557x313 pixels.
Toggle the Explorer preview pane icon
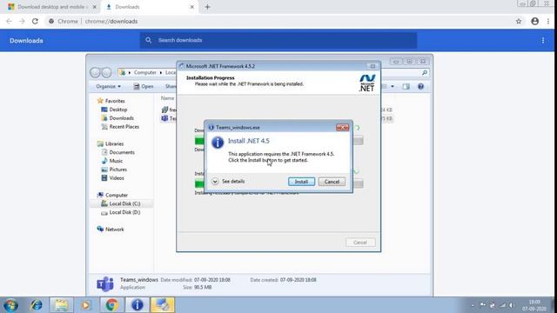tap(406, 86)
